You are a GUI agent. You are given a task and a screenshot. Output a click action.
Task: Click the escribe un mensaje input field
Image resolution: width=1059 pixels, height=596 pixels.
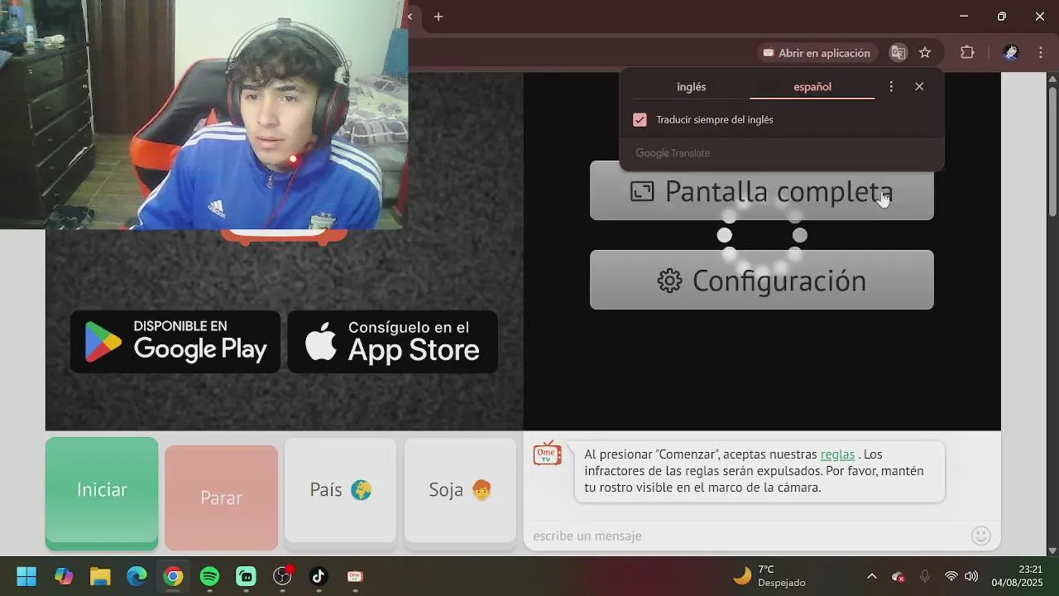[749, 536]
